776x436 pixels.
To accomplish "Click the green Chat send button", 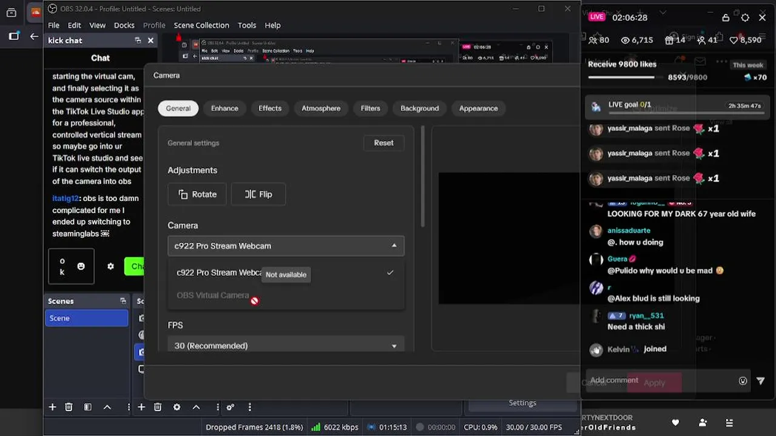I will point(134,266).
